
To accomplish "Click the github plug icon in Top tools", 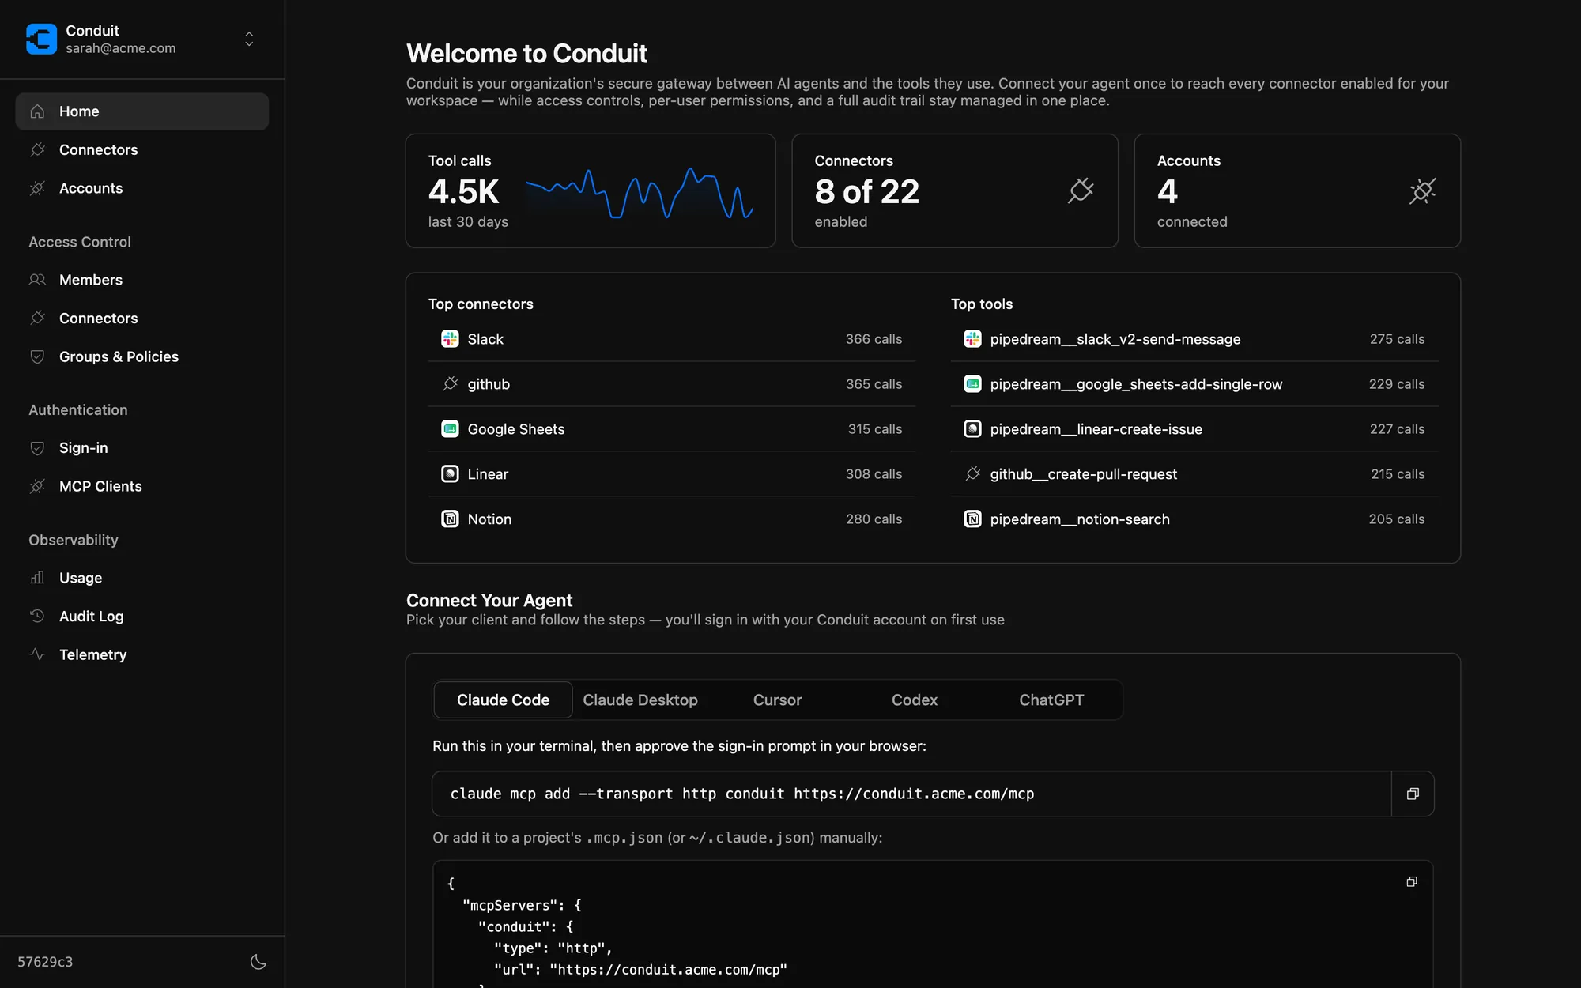I will 972,474.
